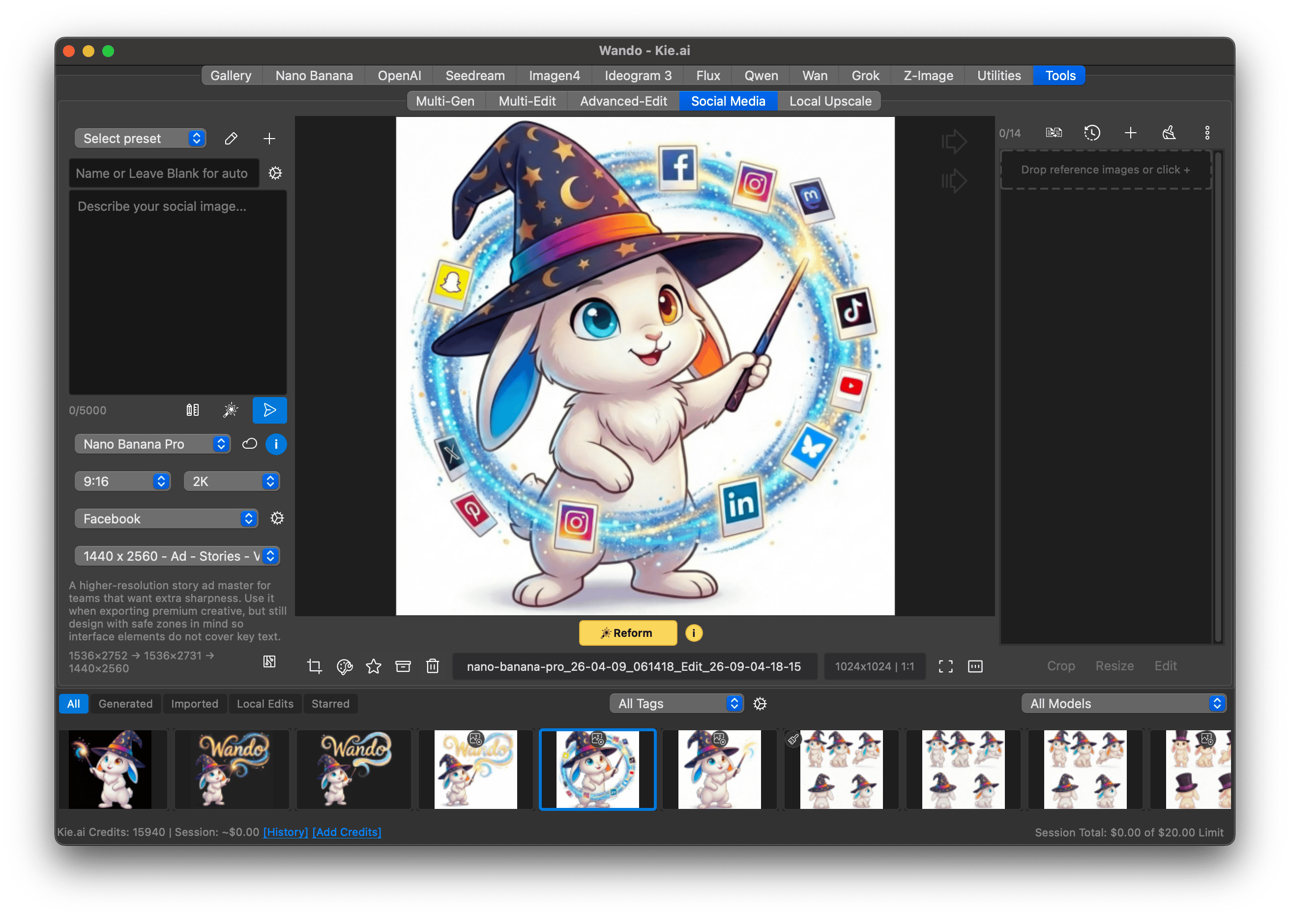This screenshot has width=1290, height=918.
Task: Click the magic wand enhance prompt icon
Action: point(230,410)
